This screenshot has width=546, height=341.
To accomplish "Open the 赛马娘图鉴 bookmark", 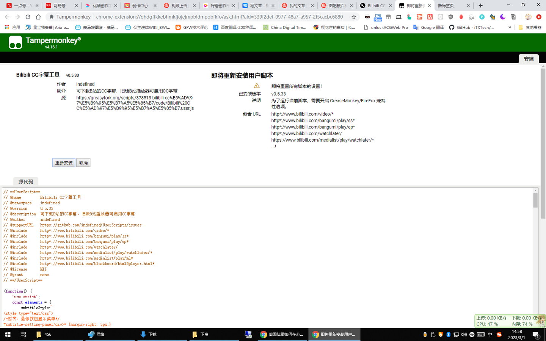I will tap(96, 27).
